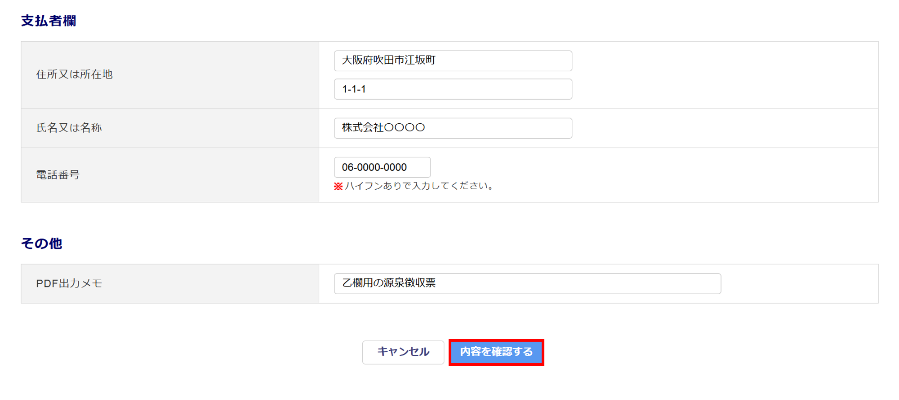
Task: Click the 住所又は所在地 row label
Action: [74, 74]
